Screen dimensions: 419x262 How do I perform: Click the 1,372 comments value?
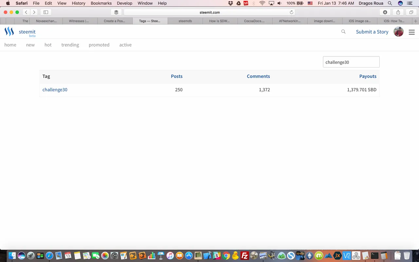[264, 90]
